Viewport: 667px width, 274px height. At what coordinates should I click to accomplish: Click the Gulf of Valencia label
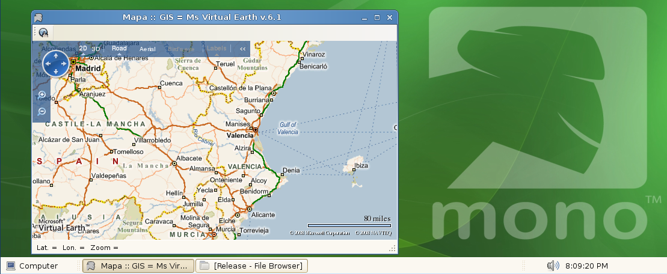[288, 129]
